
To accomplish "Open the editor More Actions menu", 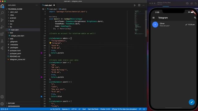I will click(144, 5).
